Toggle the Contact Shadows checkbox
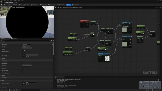The height and width of the screenshot is (91, 162). 23,63
